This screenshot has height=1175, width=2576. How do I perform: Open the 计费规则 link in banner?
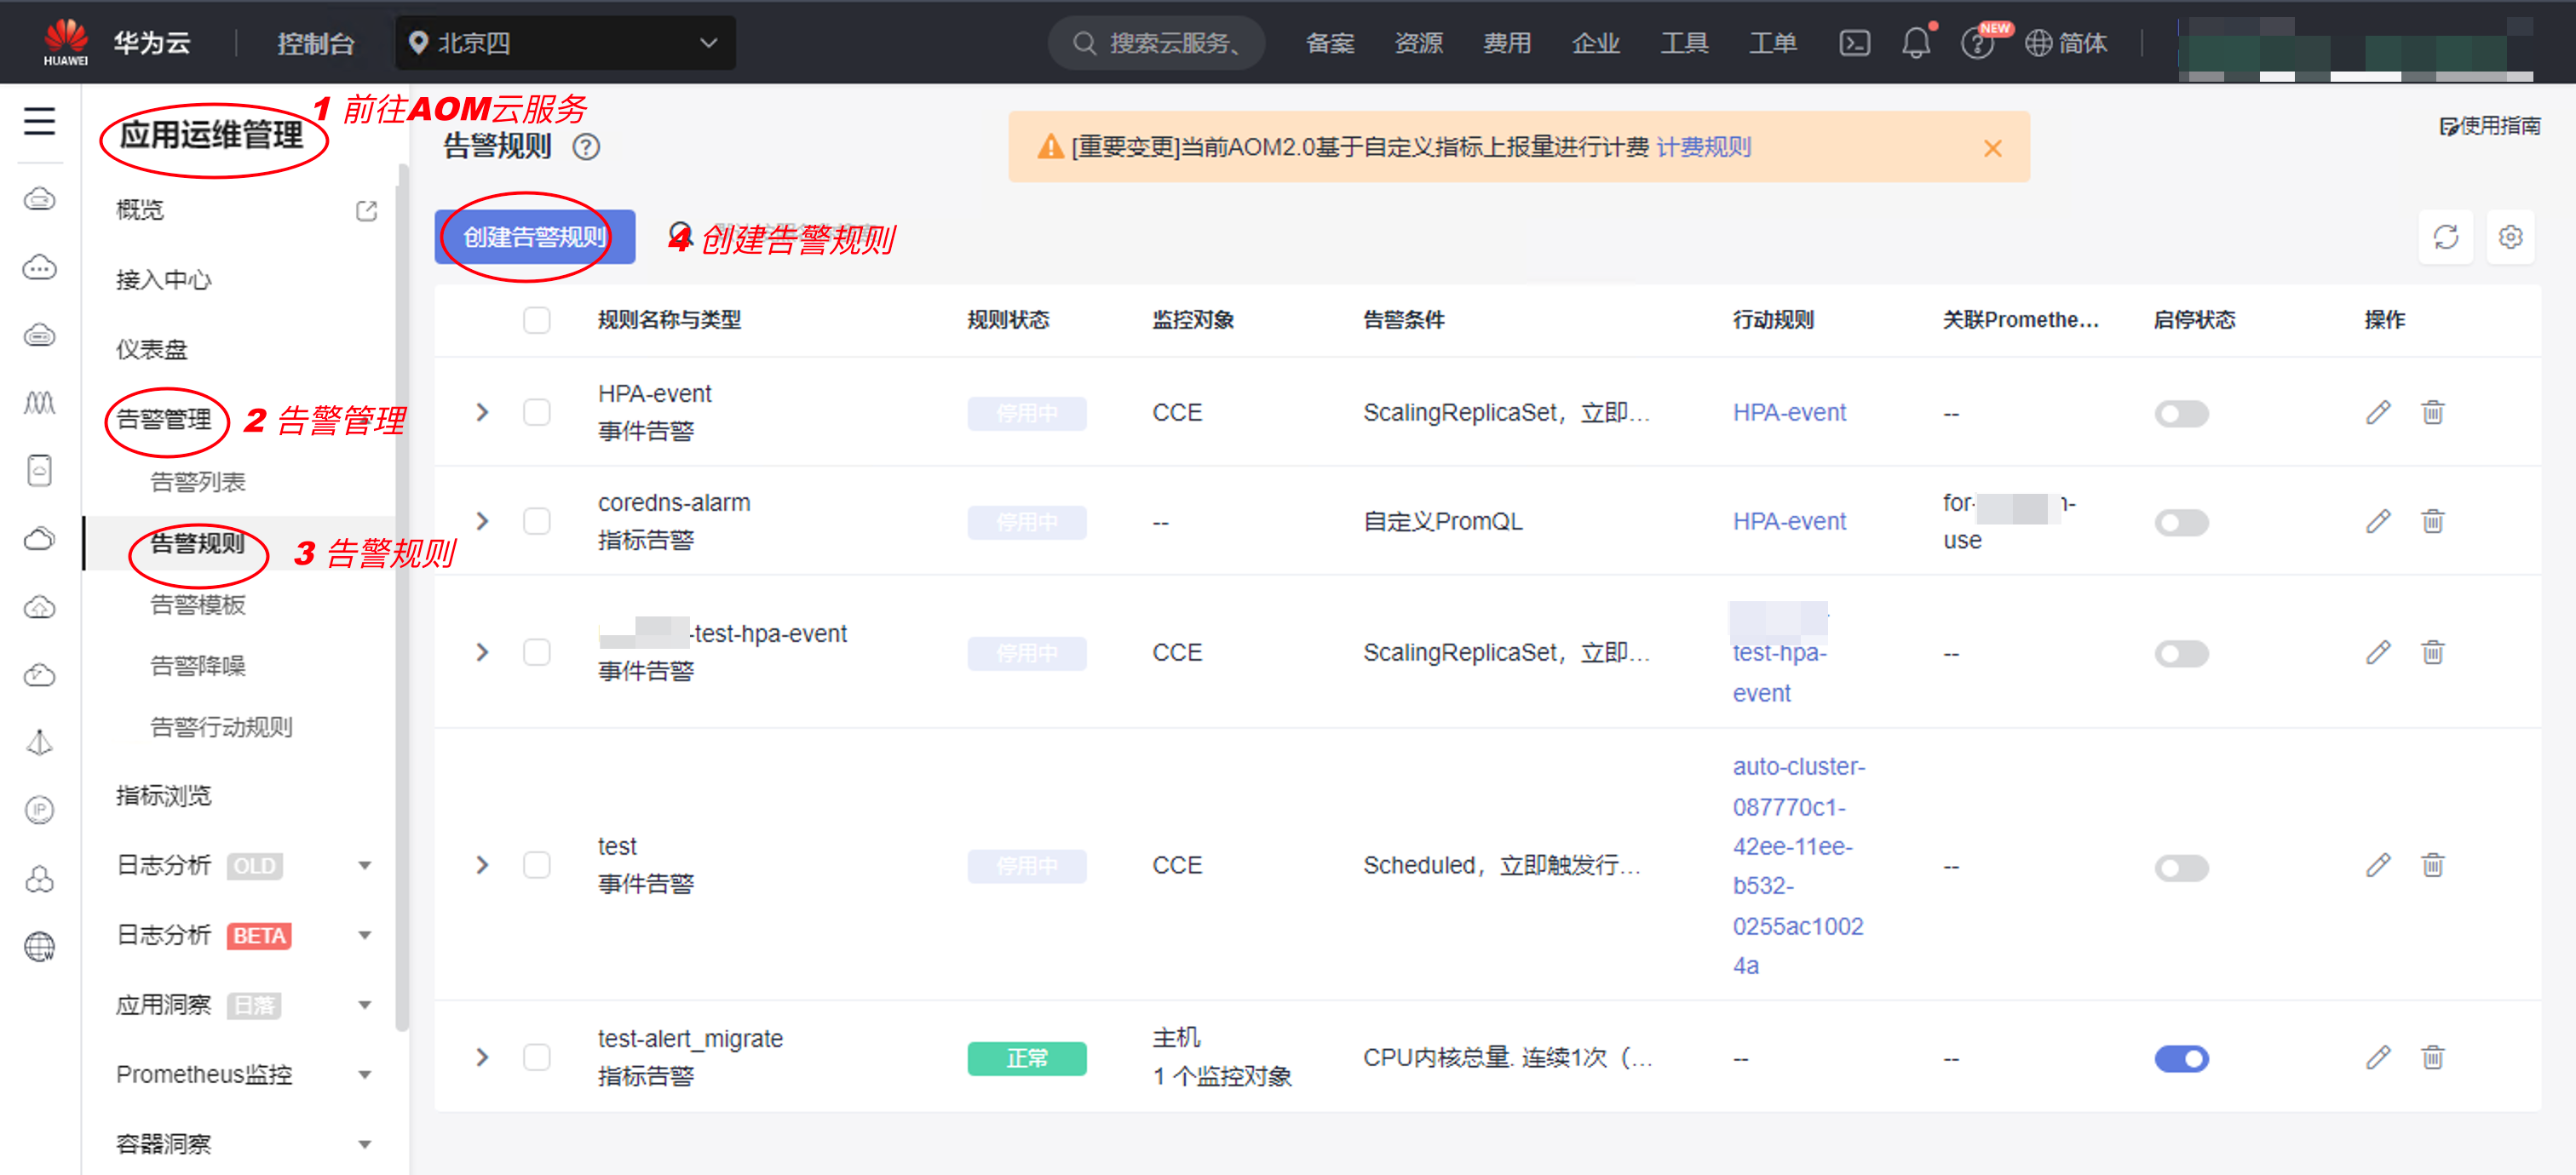click(1703, 148)
